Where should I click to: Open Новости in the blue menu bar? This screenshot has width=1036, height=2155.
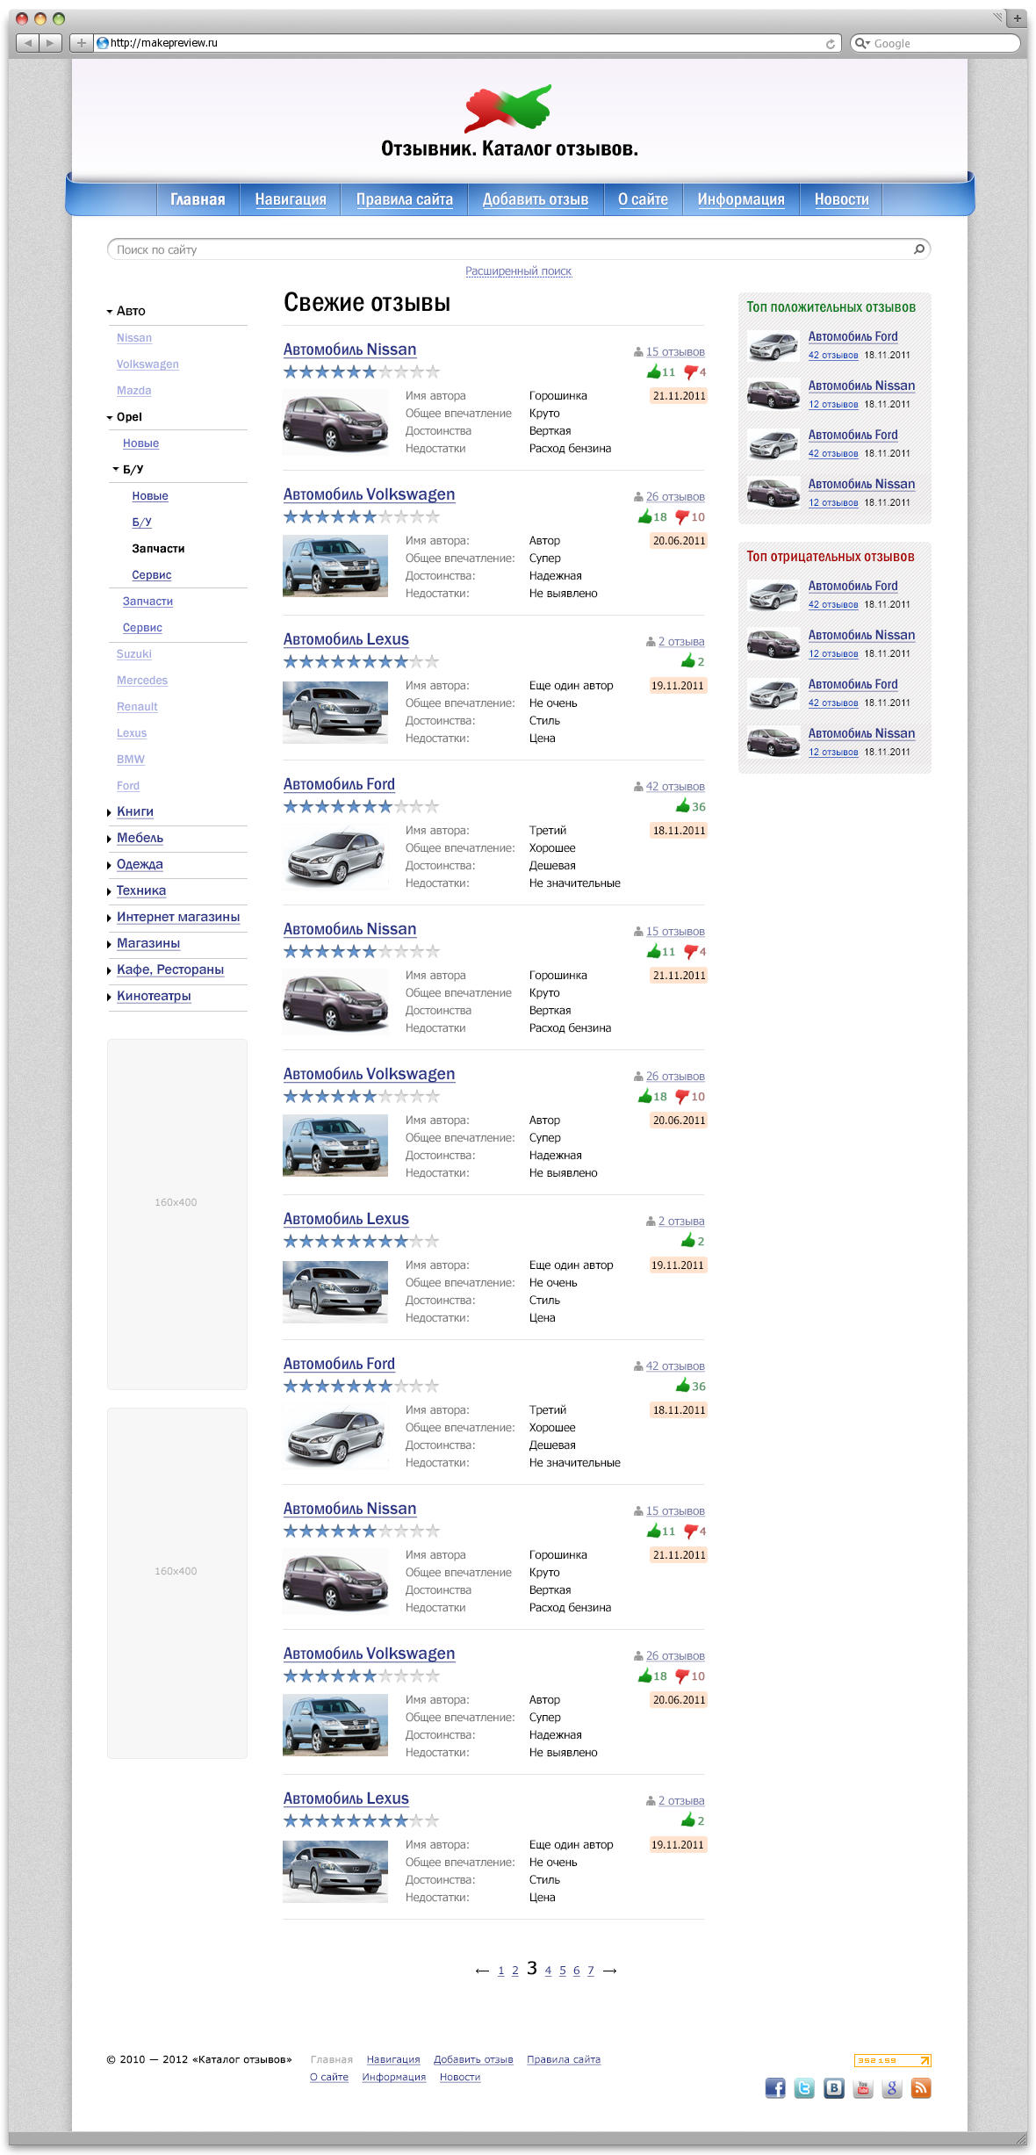(x=842, y=199)
